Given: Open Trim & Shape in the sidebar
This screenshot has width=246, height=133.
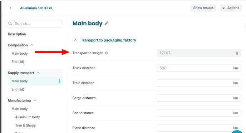Looking at the screenshot, I should point(25,125).
